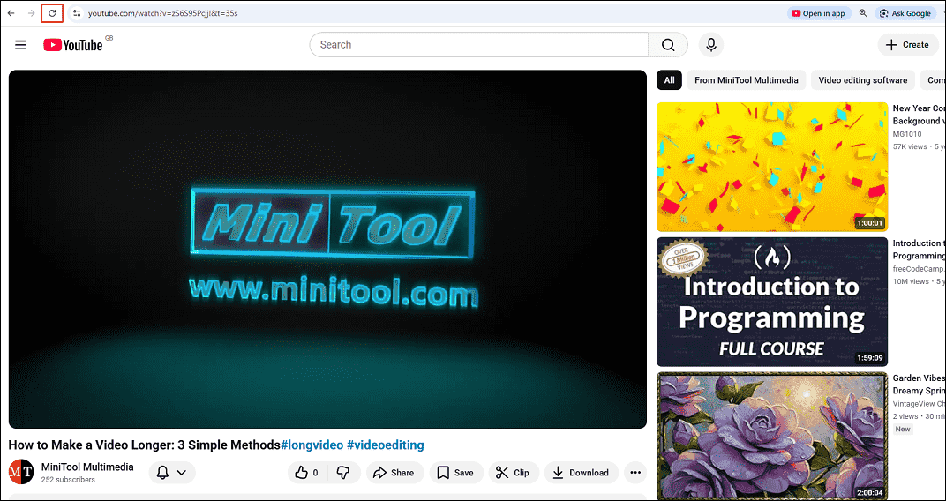The image size is (946, 501).
Task: Open the yellow confetti video thumbnail
Action: [772, 167]
